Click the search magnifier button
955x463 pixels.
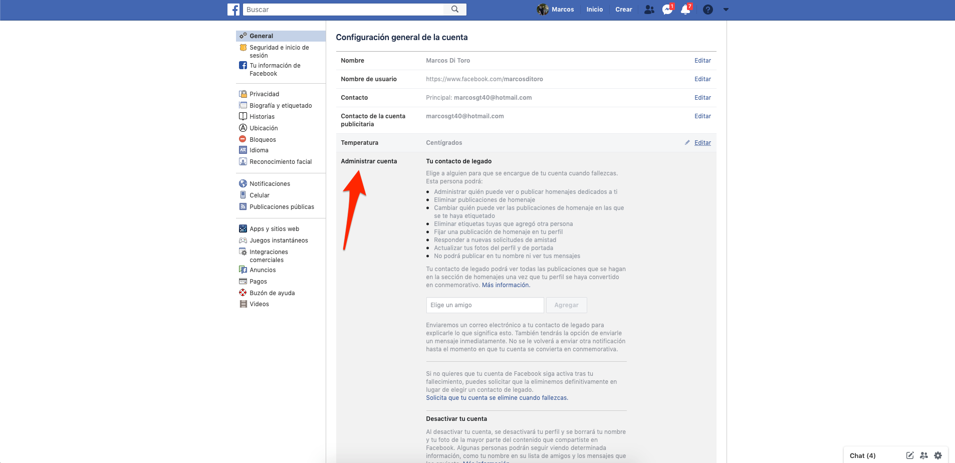click(454, 10)
